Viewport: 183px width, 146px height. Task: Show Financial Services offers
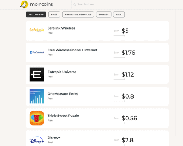pos(78,15)
